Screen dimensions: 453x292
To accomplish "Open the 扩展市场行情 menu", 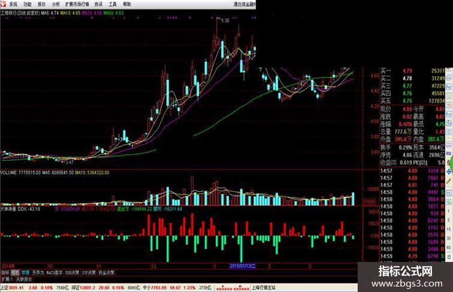I will (77, 4).
